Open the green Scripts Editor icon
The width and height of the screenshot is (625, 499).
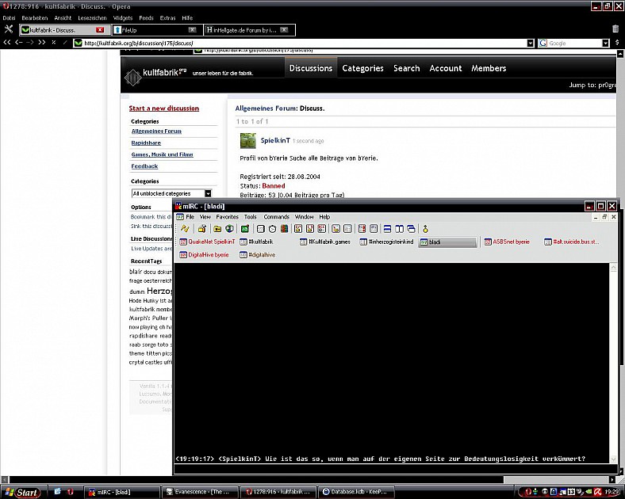point(245,229)
